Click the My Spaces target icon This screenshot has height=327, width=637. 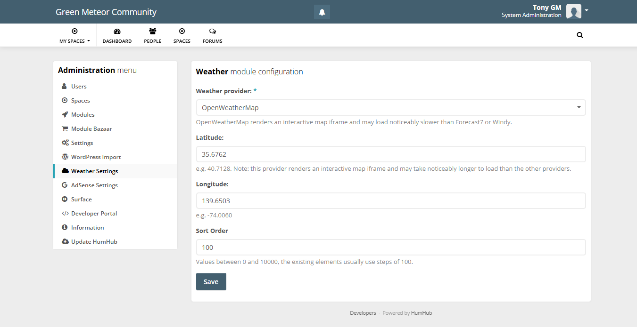tap(74, 32)
